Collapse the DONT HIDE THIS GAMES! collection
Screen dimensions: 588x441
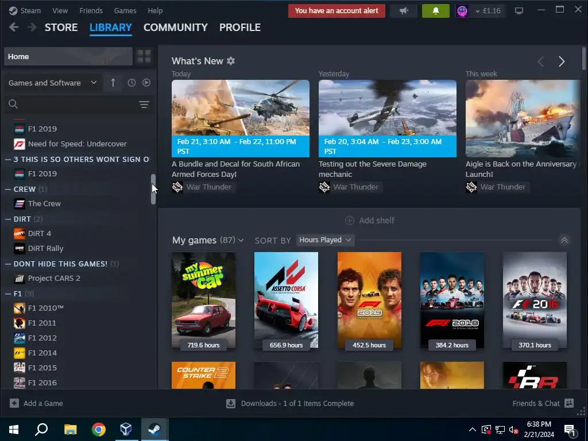point(8,264)
